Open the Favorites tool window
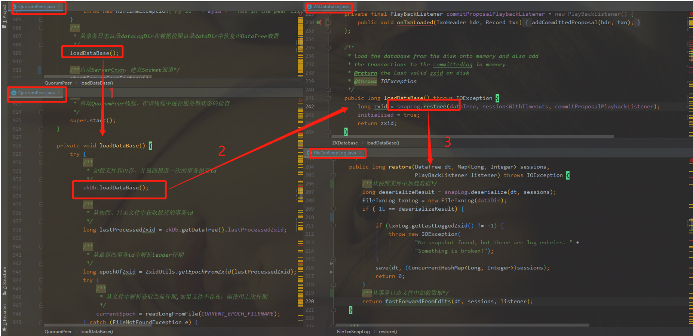 tap(4, 317)
